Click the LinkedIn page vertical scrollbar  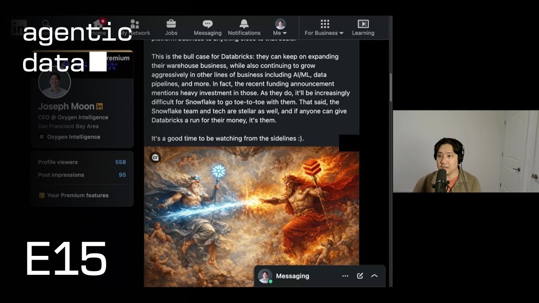pos(390,87)
